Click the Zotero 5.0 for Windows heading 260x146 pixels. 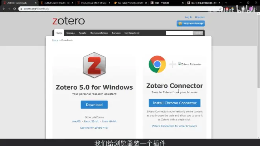94,87
